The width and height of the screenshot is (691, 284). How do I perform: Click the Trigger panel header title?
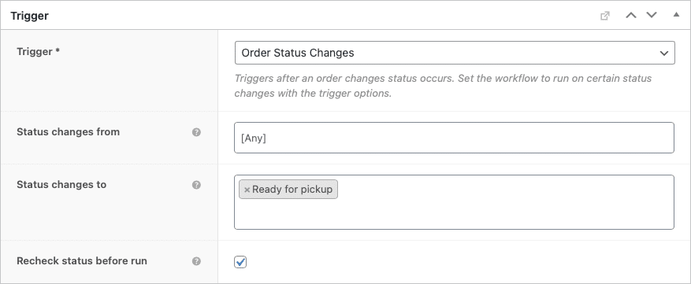[x=29, y=16]
